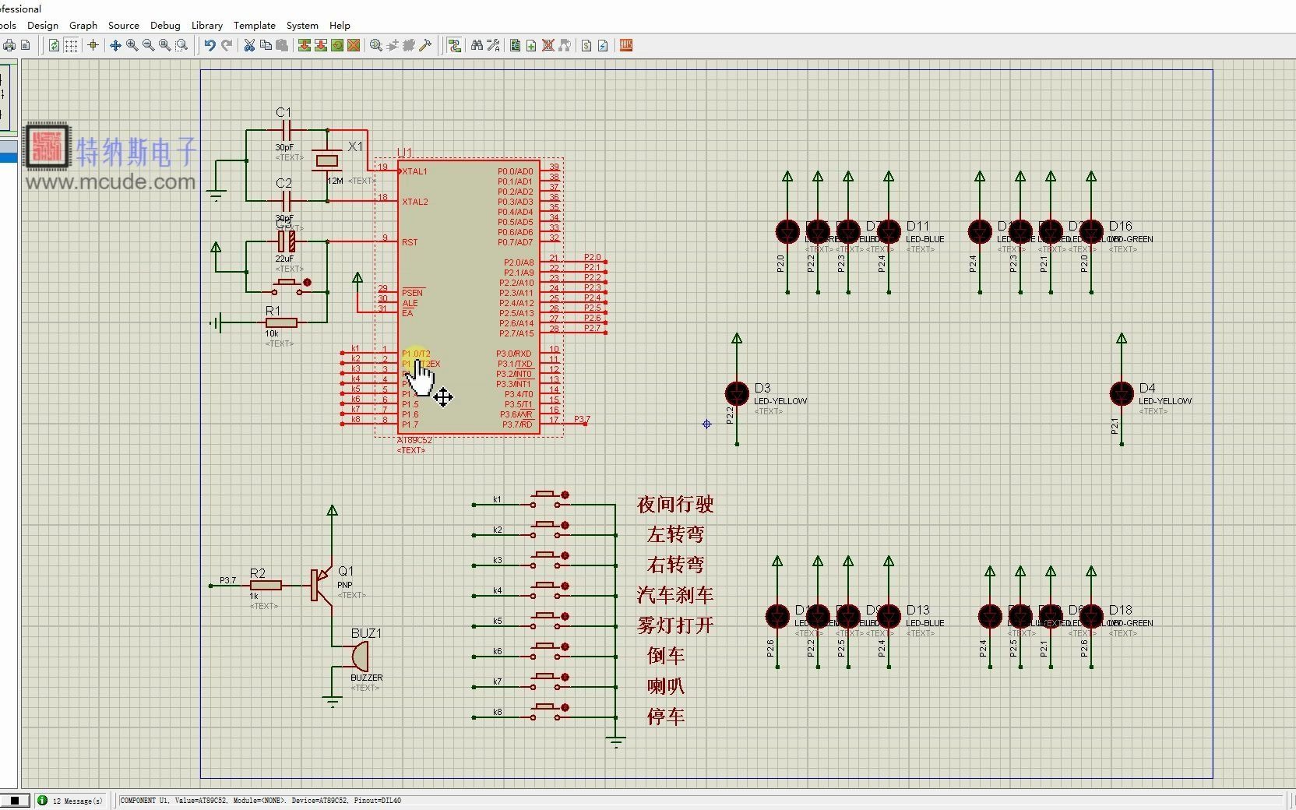1296x810 pixels.
Task: Click the Pick parts from library icon
Action: (376, 45)
